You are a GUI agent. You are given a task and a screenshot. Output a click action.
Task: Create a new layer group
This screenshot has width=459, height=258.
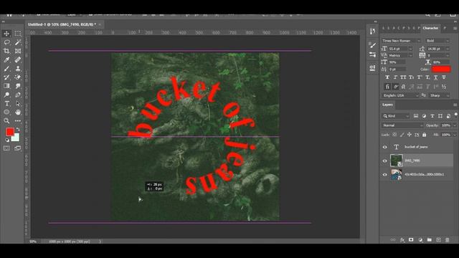point(430,240)
